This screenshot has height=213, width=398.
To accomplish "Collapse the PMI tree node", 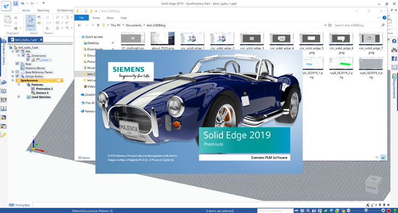I will tap(13, 51).
